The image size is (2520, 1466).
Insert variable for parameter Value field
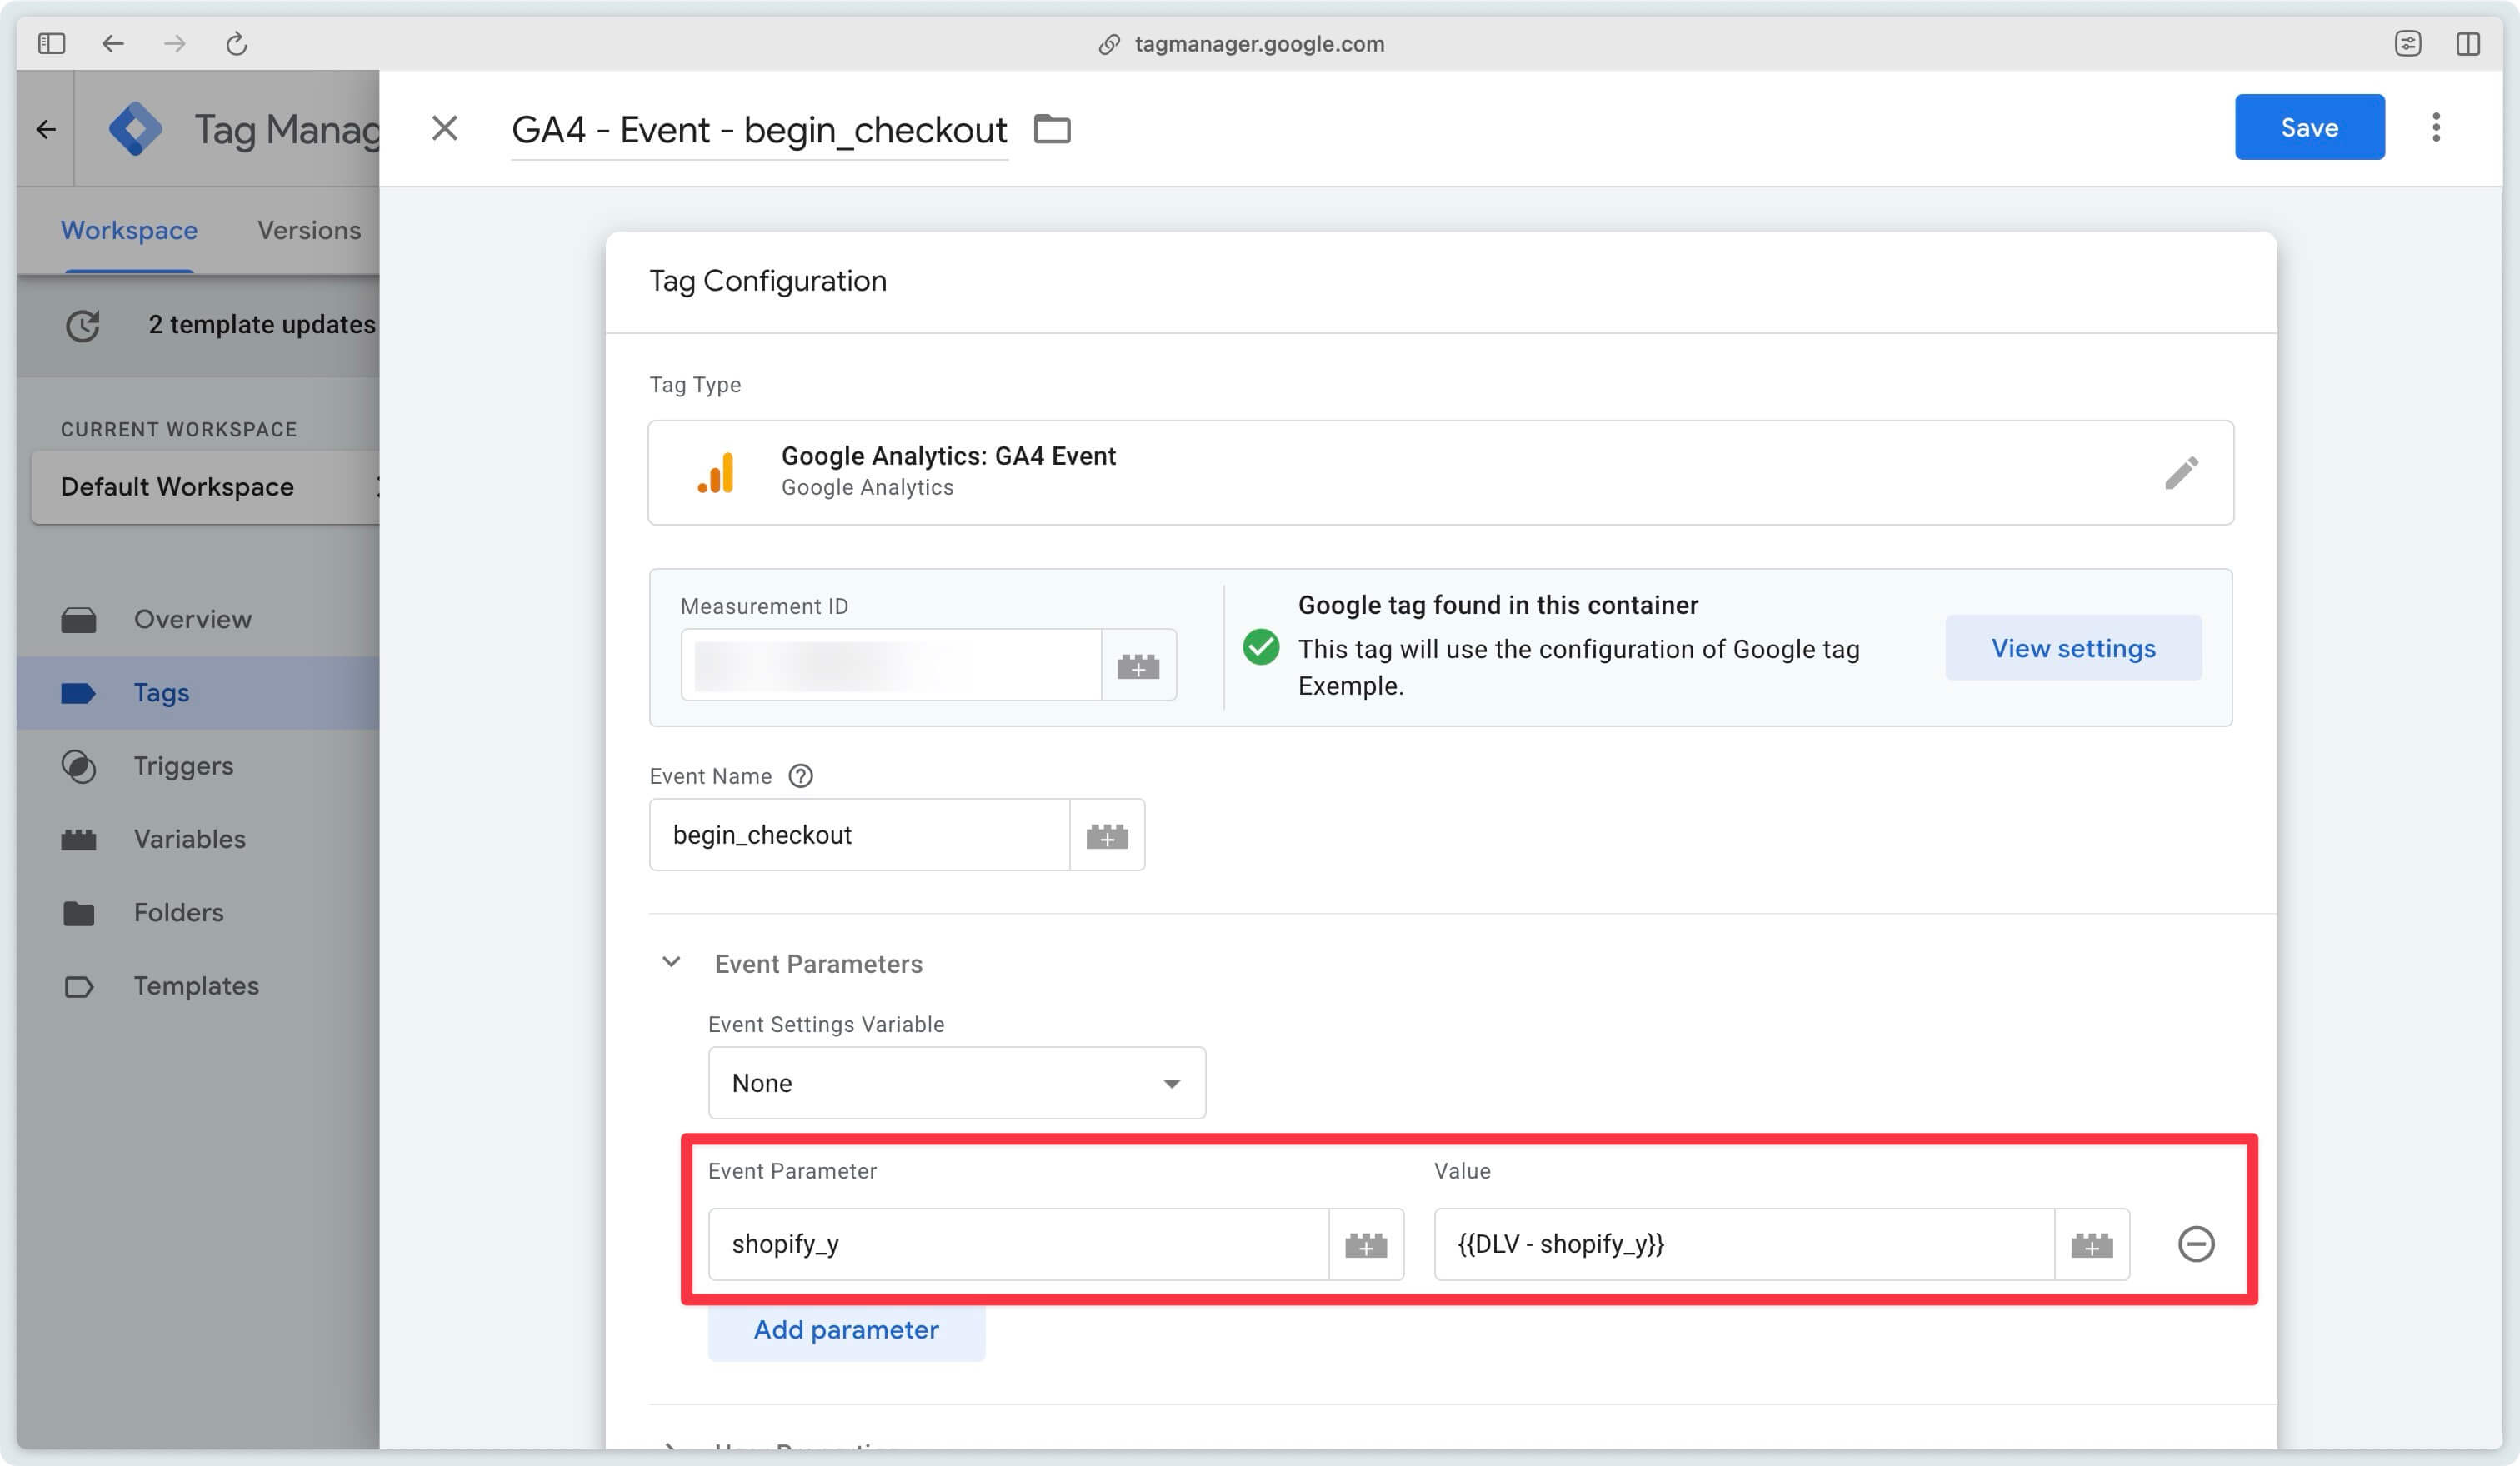(x=2092, y=1245)
